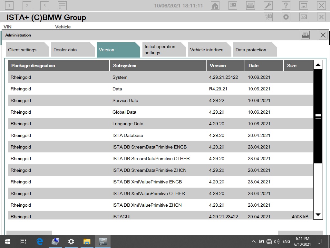Open the clipboard documents icon near ISTA+ title
The height and width of the screenshot is (248, 330).
(268, 17)
